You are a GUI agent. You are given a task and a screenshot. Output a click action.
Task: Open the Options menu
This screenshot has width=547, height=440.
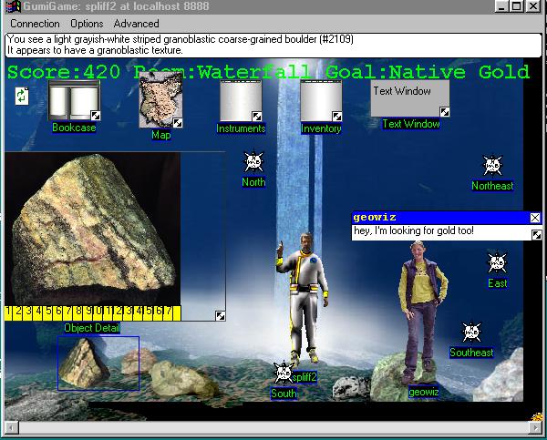87,24
